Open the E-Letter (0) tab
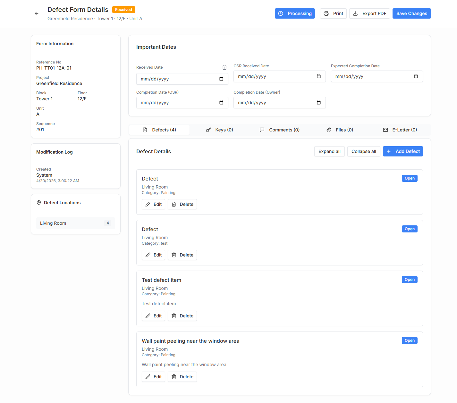 pyautogui.click(x=400, y=130)
